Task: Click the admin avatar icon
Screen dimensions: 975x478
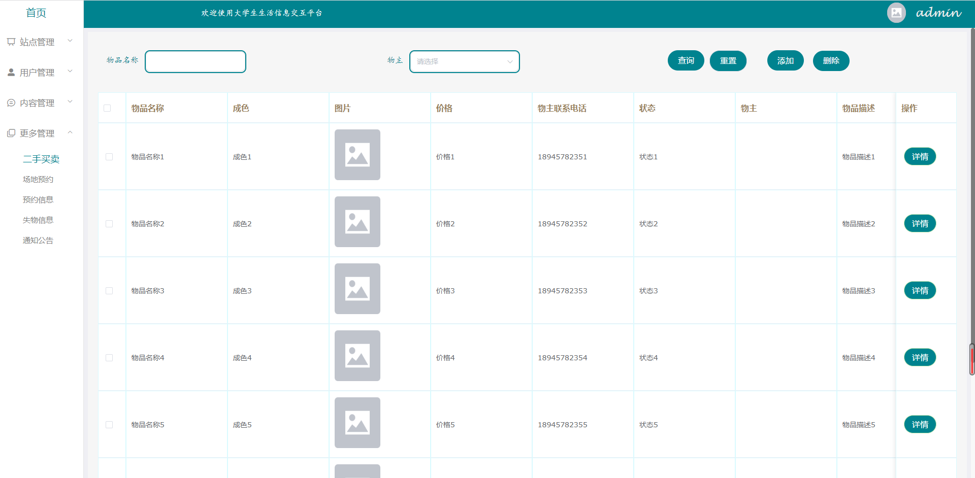Action: [x=896, y=13]
